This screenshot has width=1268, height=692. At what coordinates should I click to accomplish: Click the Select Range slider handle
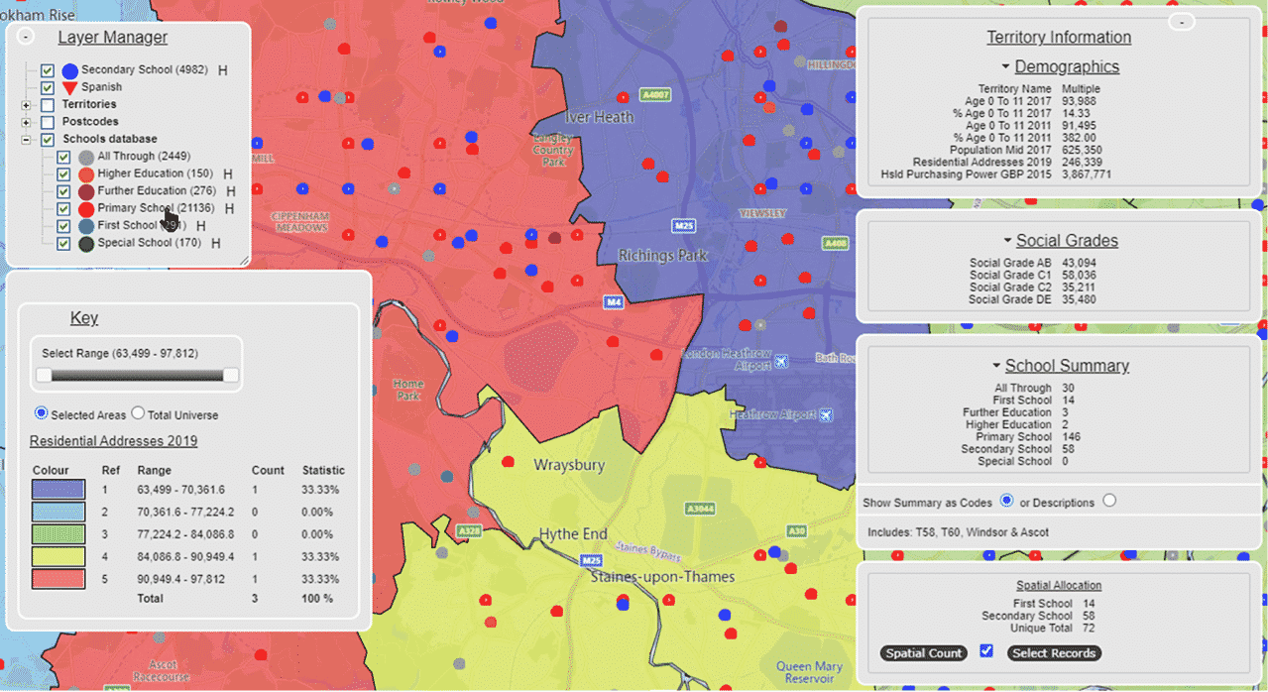[x=44, y=375]
